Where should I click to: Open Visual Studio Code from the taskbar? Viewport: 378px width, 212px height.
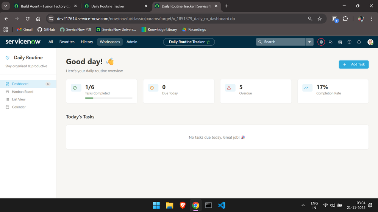(222, 205)
